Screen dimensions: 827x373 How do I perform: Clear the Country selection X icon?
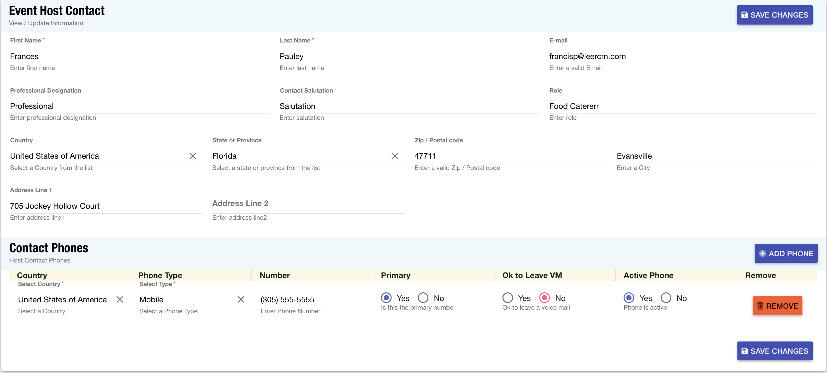(x=193, y=156)
